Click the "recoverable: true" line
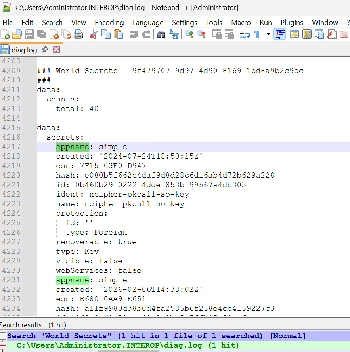 [x=96, y=242]
